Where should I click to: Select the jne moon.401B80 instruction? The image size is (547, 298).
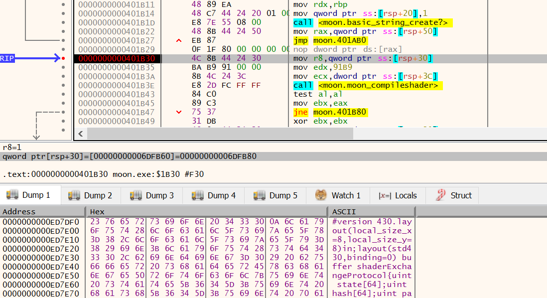pos(330,112)
